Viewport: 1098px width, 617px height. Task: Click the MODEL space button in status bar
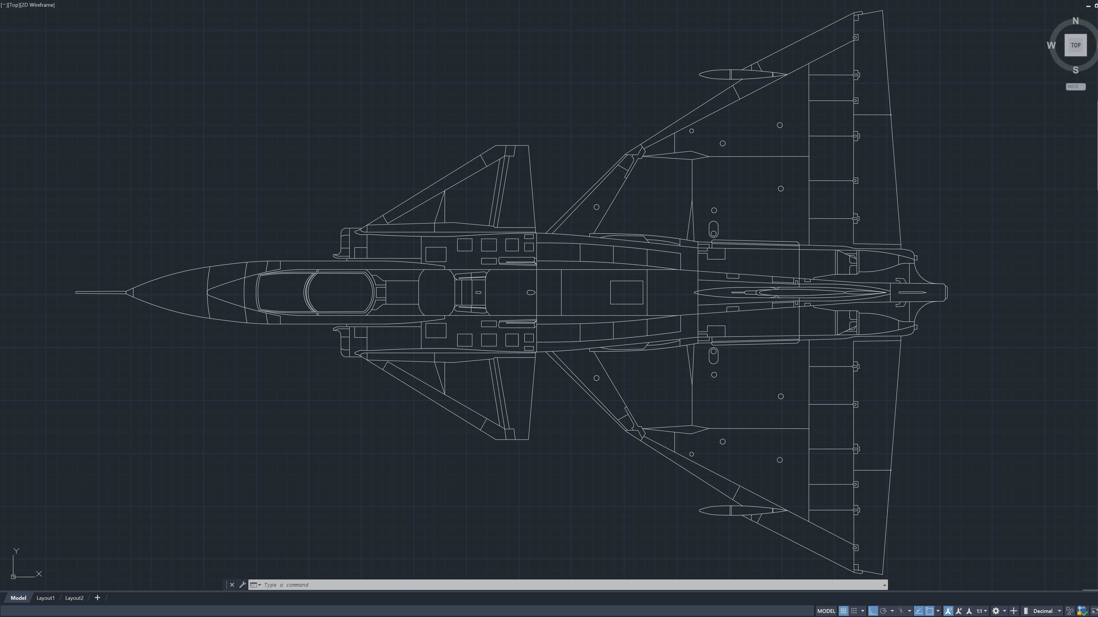click(826, 611)
